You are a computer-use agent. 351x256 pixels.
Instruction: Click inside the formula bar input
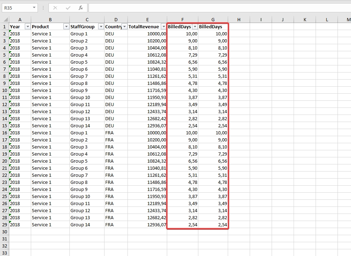pos(213,8)
